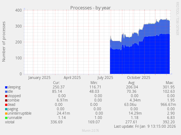181x135 pixels.
Task: Click the orange uninterruptible legend swatch
Action: click(6, 114)
